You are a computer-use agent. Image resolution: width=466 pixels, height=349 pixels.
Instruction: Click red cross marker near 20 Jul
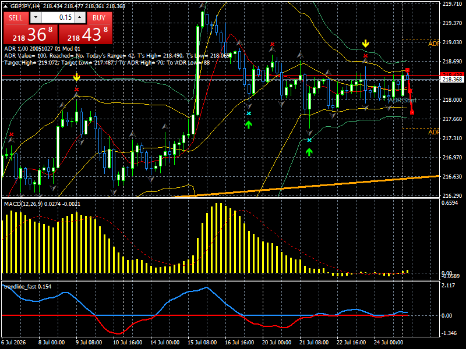tap(272, 45)
